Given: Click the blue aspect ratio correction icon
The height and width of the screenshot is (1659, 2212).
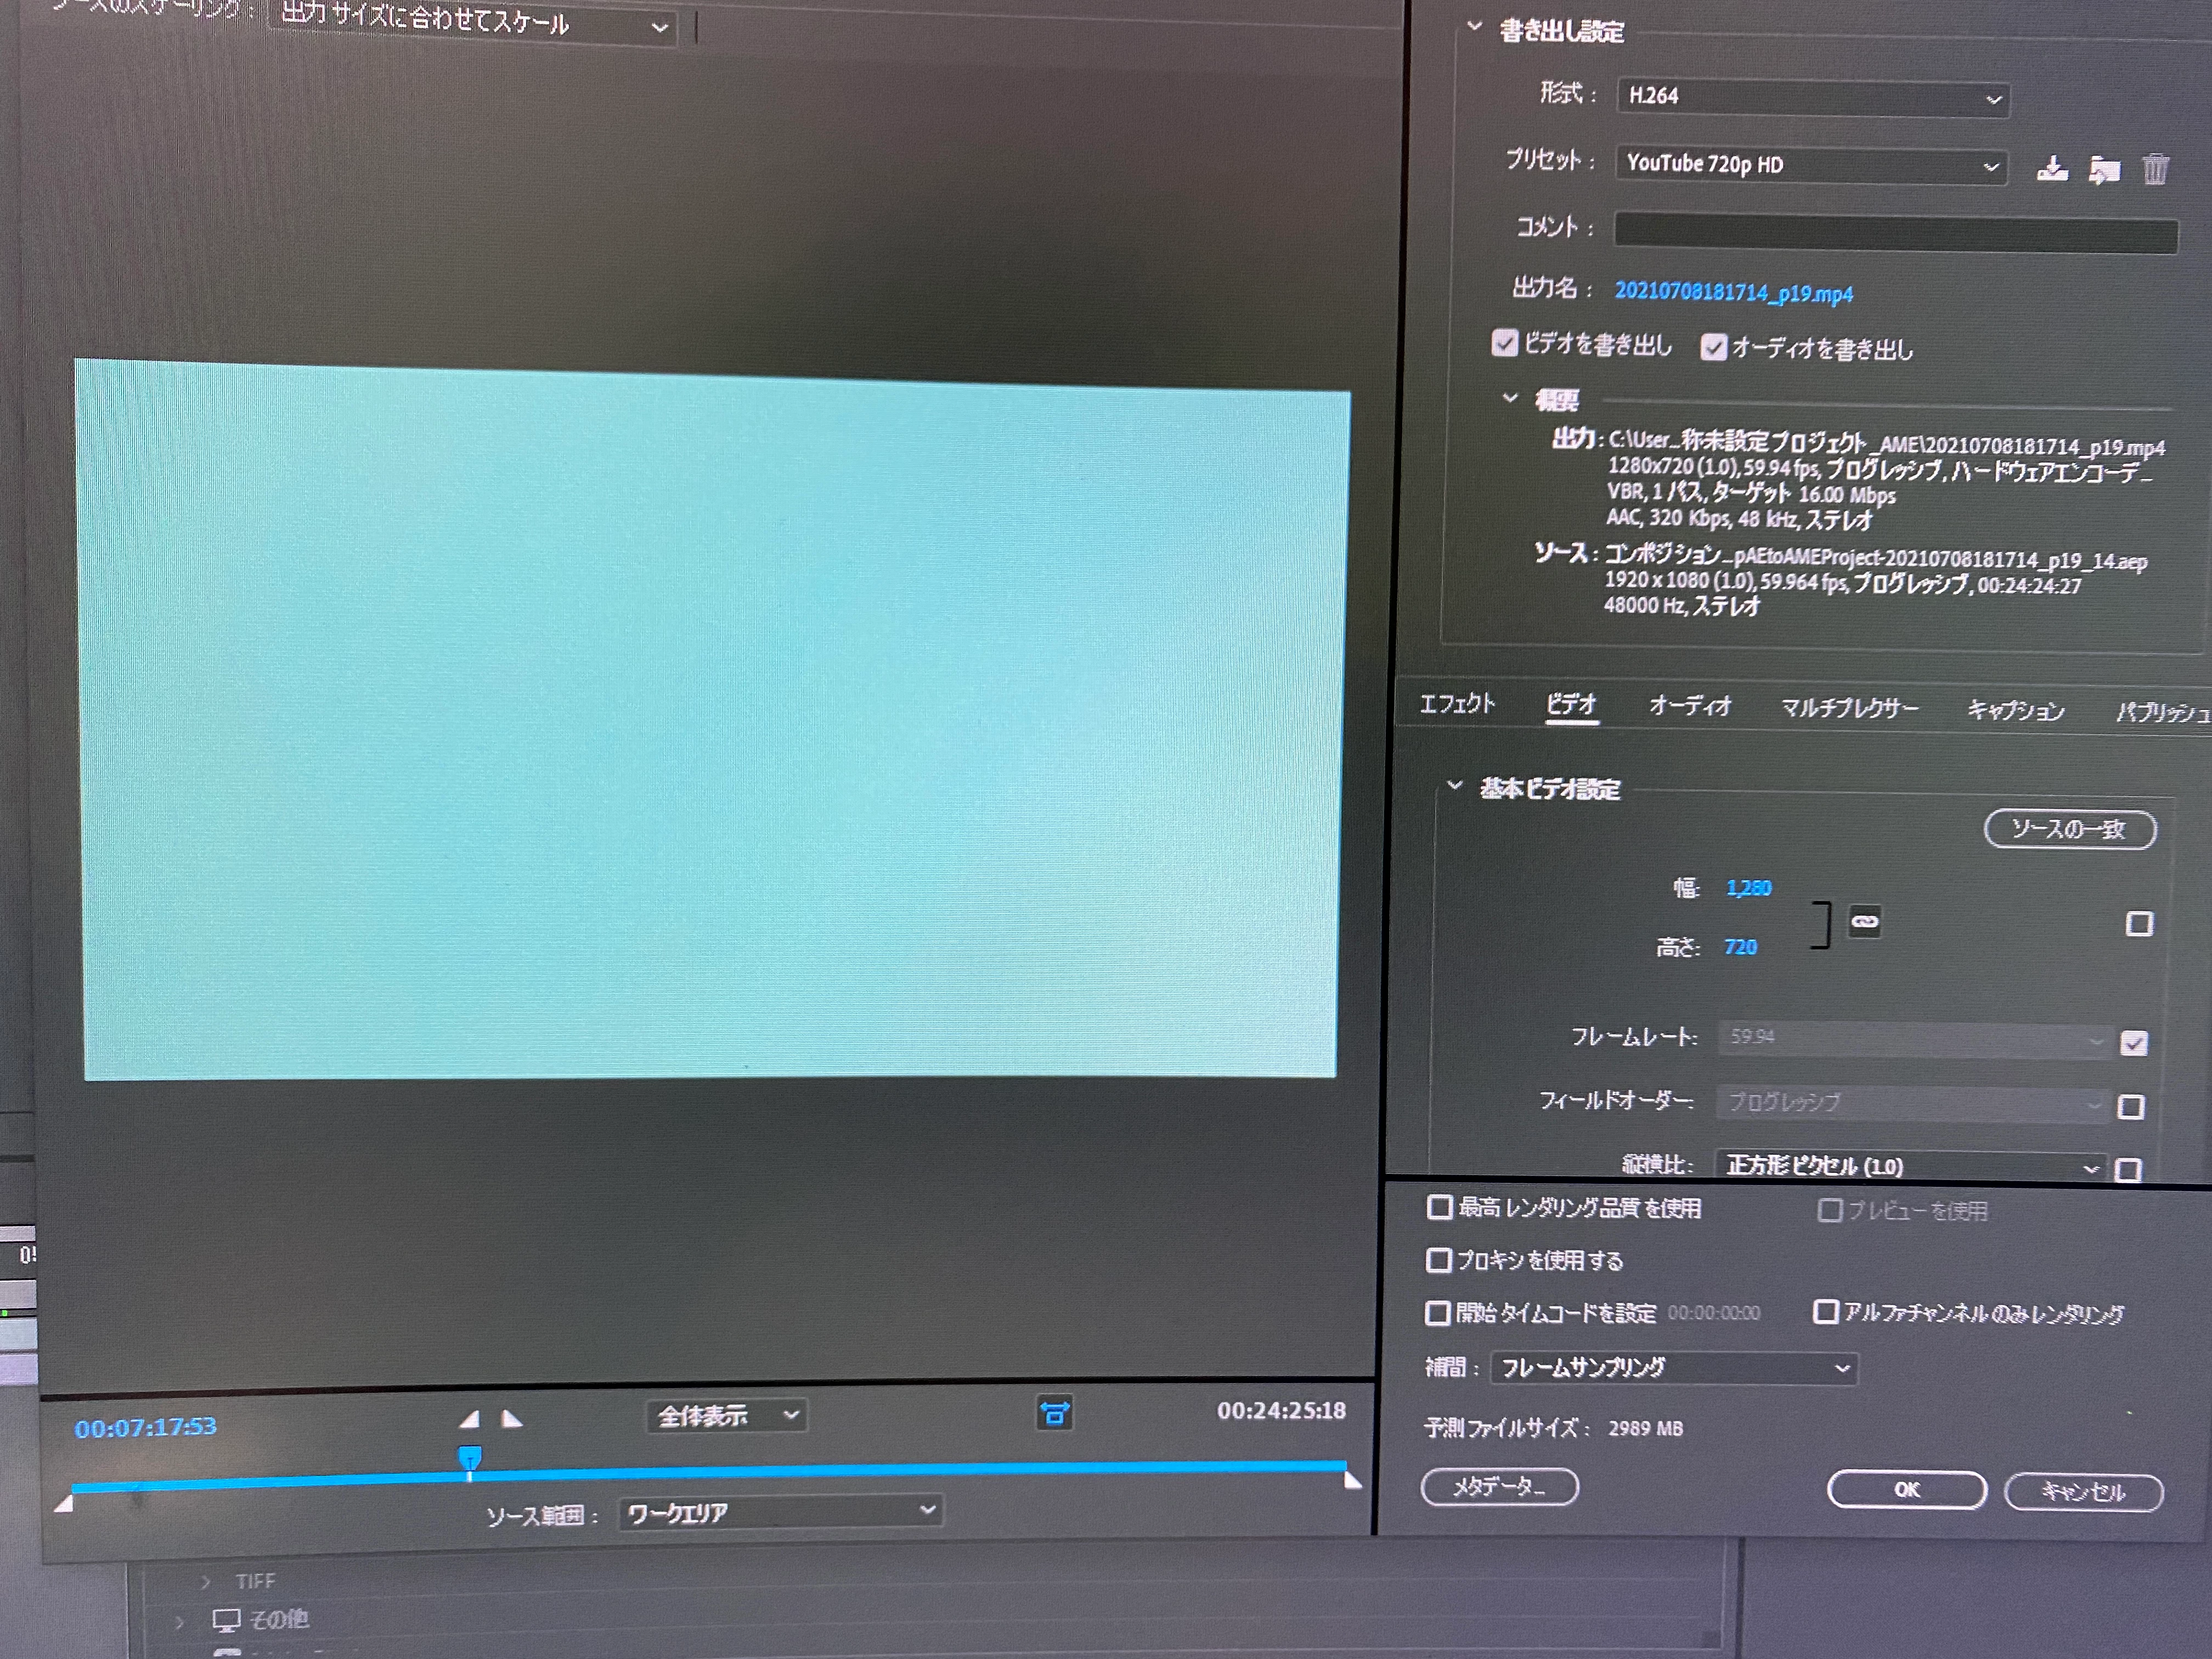Looking at the screenshot, I should point(1054,1413).
